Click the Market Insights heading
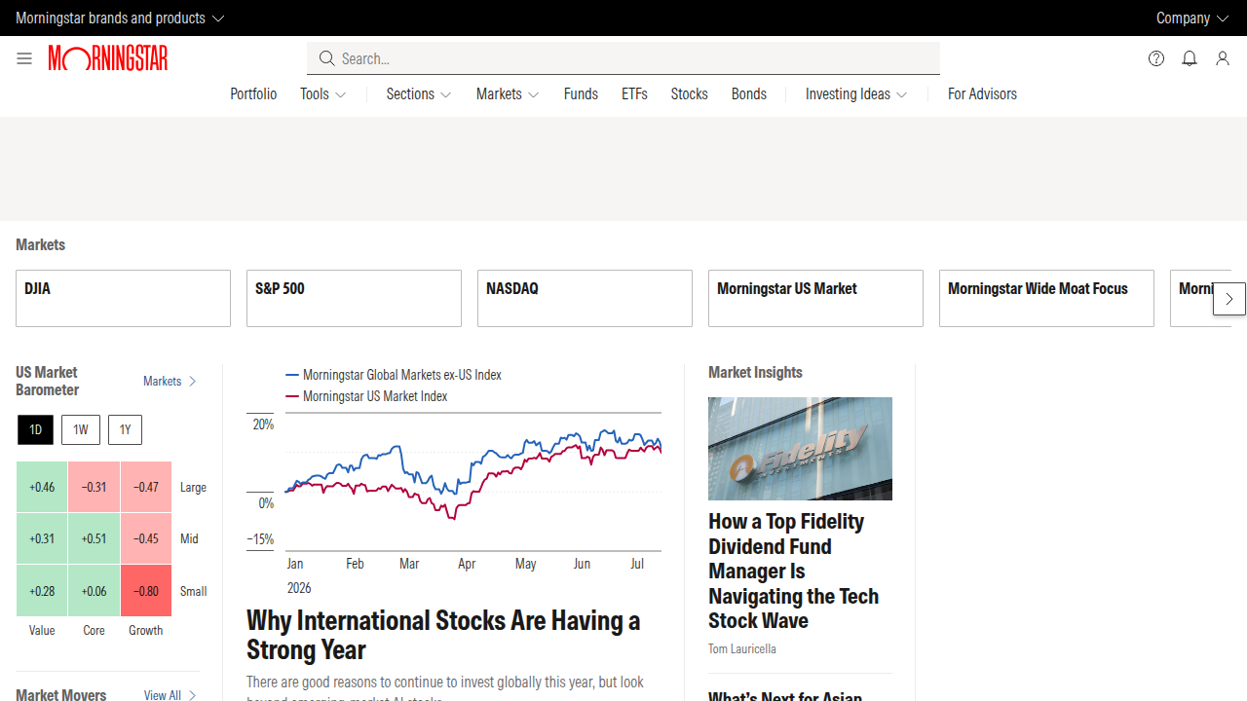1247x701 pixels. [755, 372]
